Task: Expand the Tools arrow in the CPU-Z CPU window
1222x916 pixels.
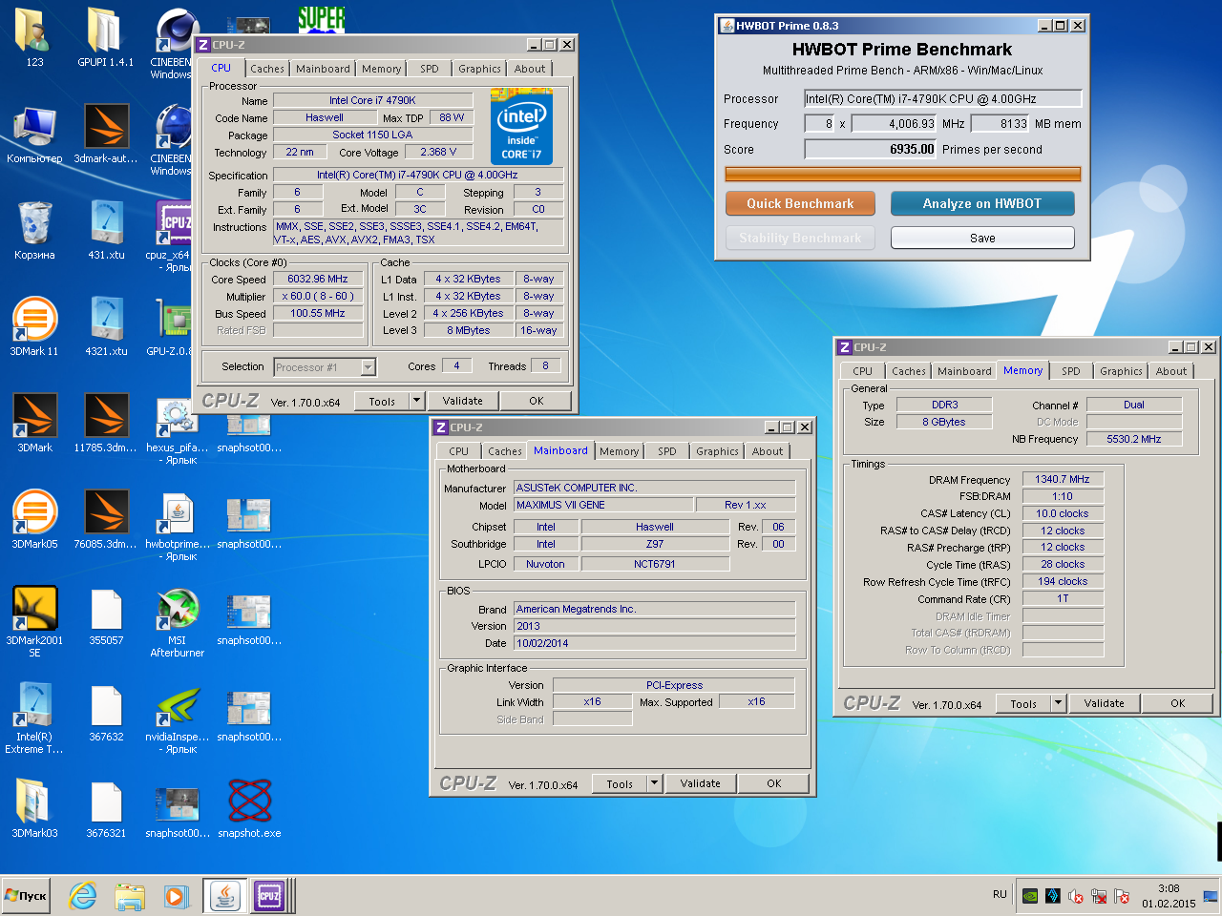Action: pyautogui.click(x=416, y=402)
